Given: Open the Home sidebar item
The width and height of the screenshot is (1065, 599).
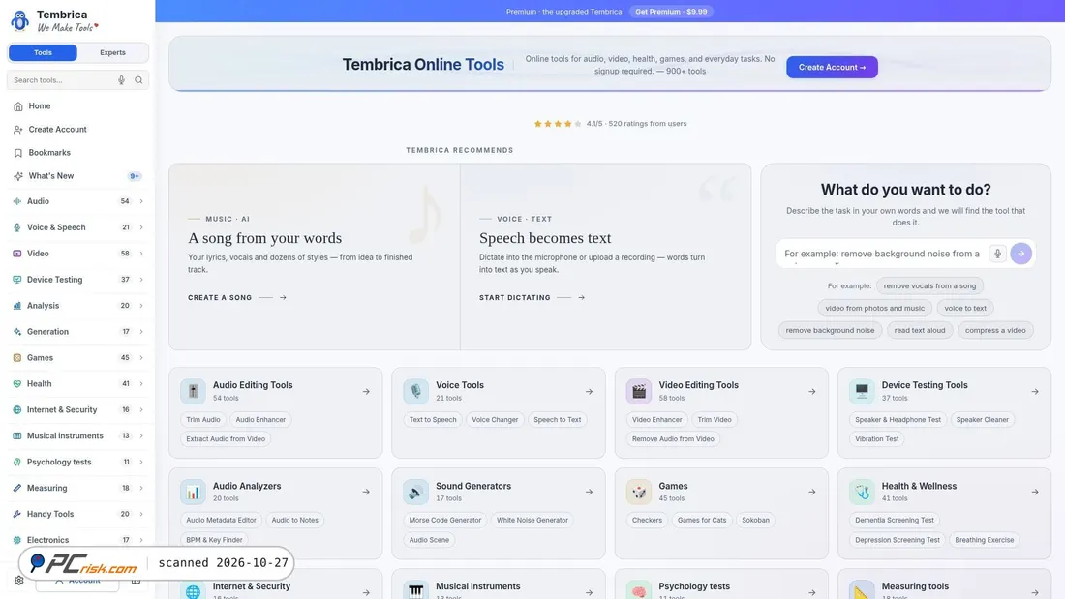Looking at the screenshot, I should [77, 105].
